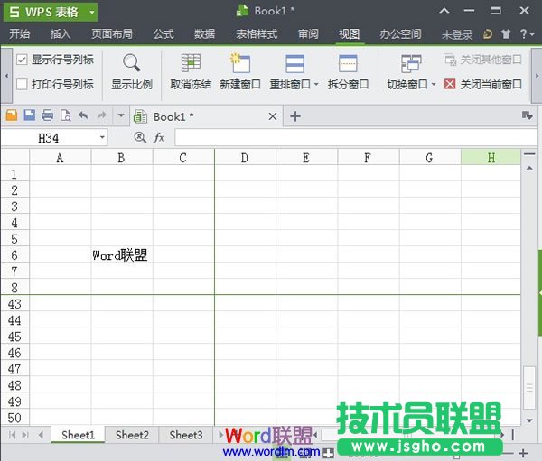Close current window (关闭当前窗口)
Viewport: 542px width, 461px height.
point(483,84)
